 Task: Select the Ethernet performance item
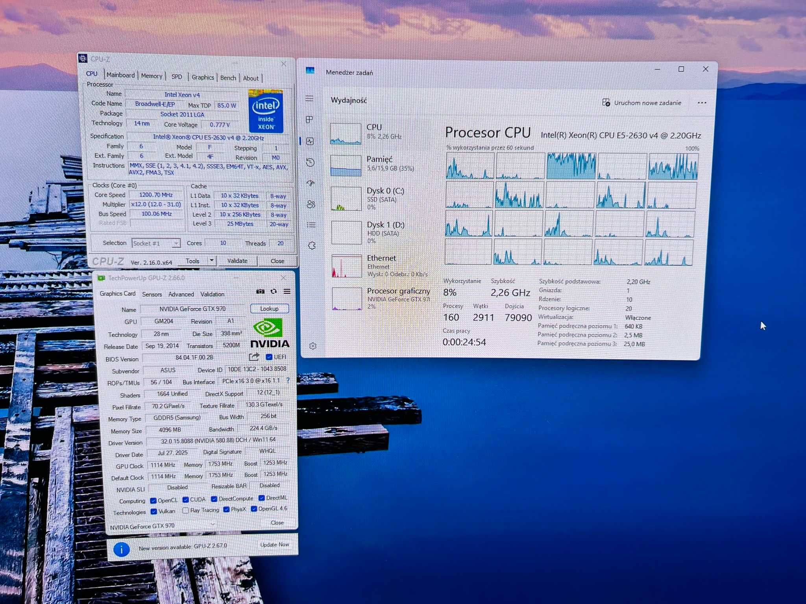(x=380, y=266)
